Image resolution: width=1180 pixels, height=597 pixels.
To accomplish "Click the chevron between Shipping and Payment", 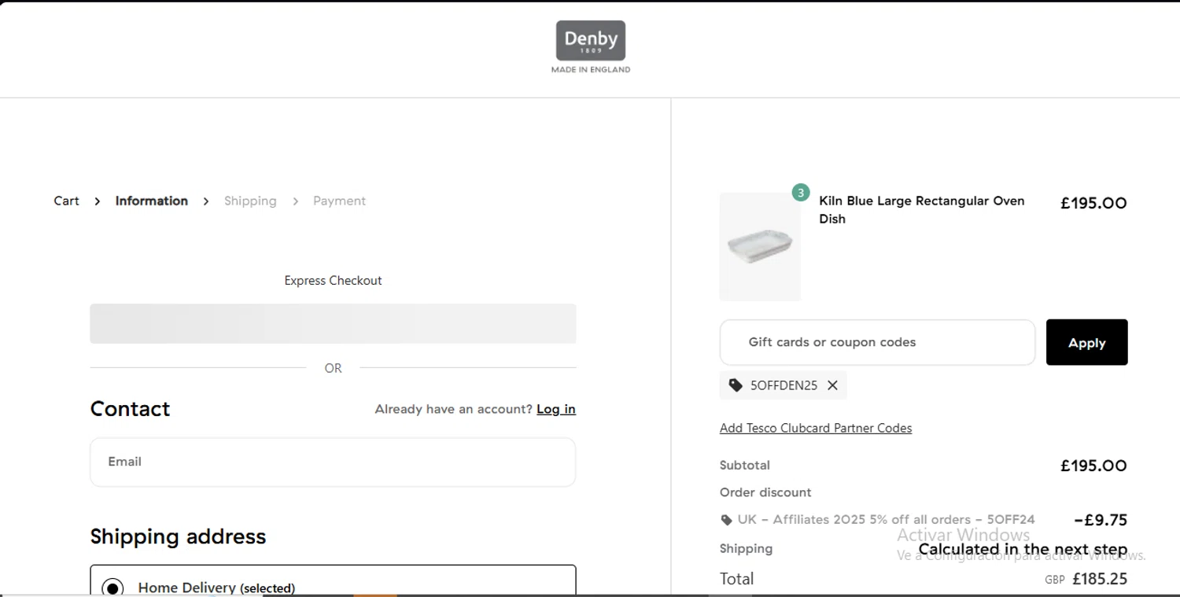I will coord(296,201).
